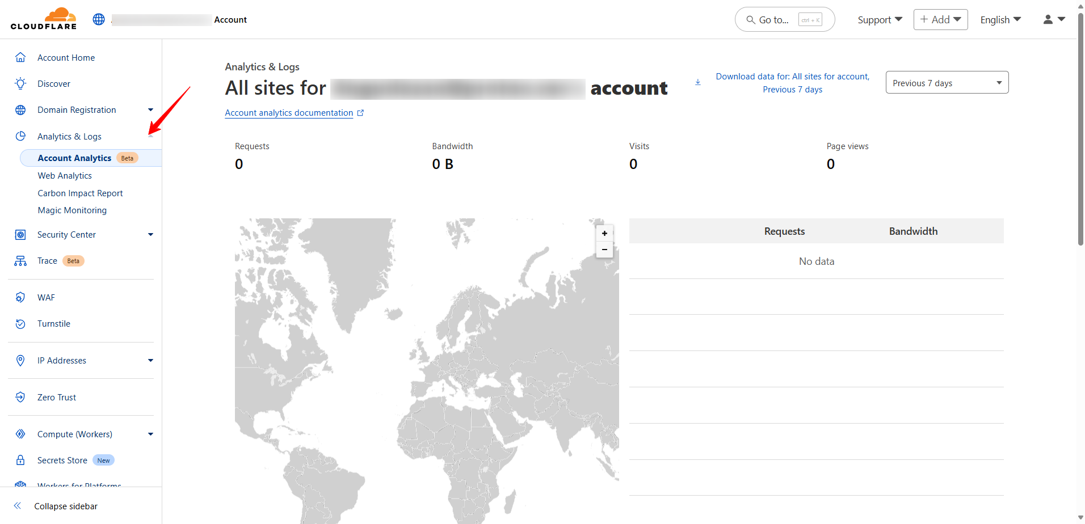Click the Secrets Store lock icon
The width and height of the screenshot is (1085, 524).
[20, 460]
